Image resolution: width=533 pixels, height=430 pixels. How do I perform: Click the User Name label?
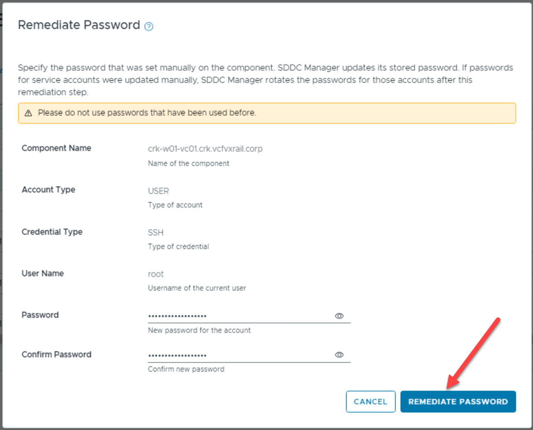43,273
